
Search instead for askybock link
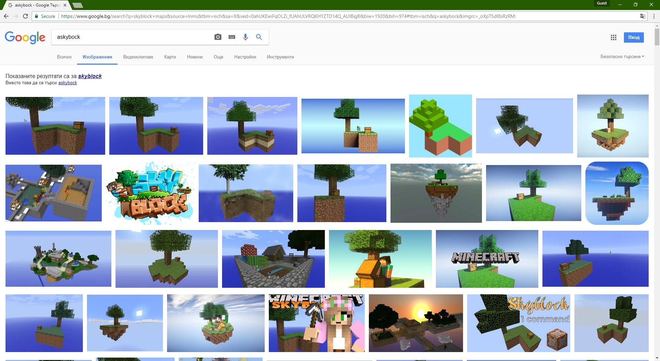68,83
